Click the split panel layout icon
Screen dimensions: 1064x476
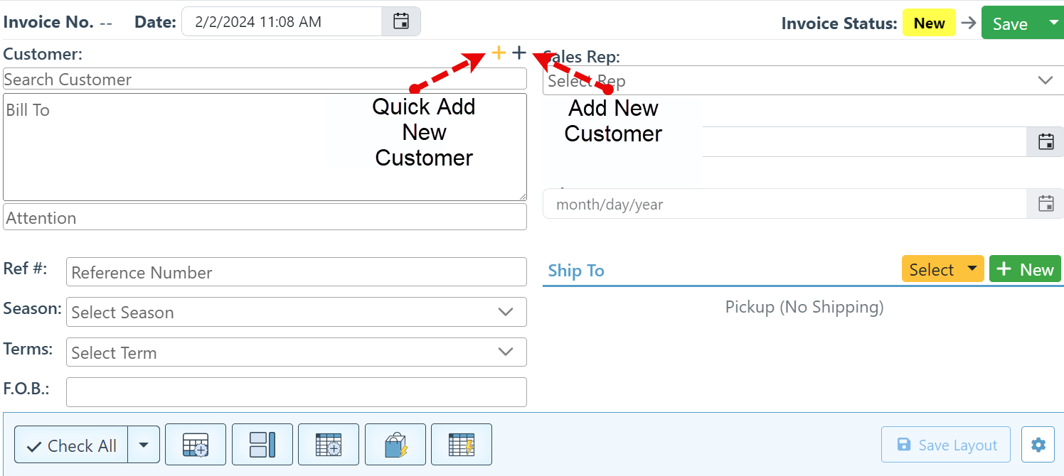(x=262, y=445)
